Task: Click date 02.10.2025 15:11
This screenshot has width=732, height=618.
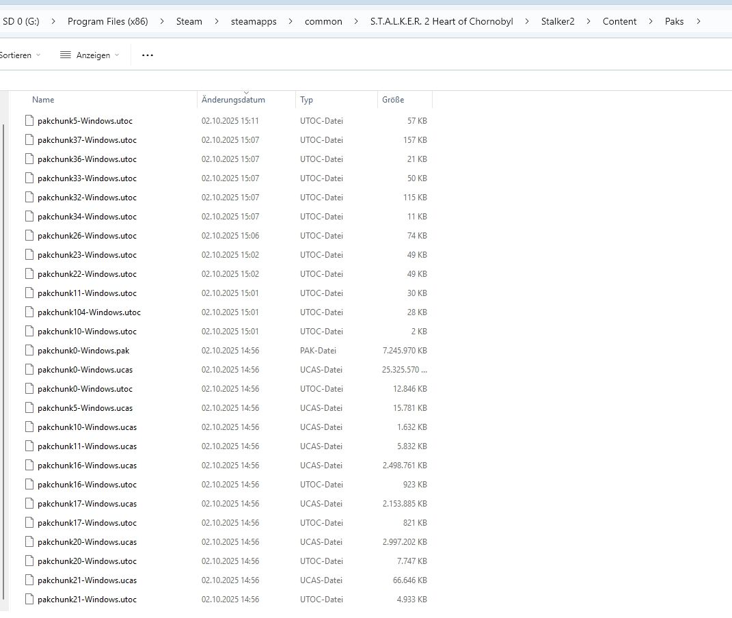Action: pyautogui.click(x=230, y=120)
